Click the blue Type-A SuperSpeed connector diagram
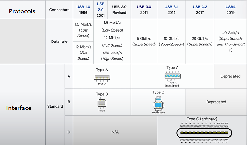 tap(173, 76)
